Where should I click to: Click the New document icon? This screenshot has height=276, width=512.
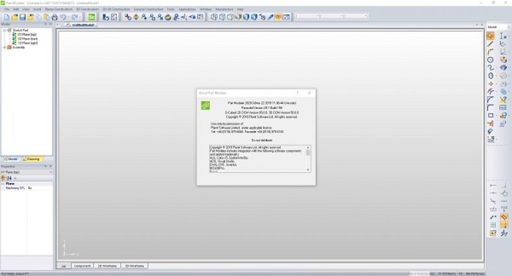[x=6, y=17]
